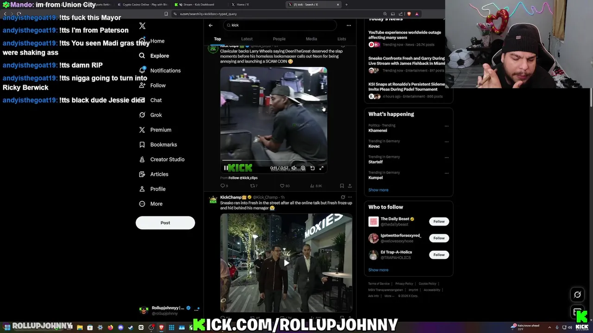The image size is (593, 333).
Task: Open the Privacy Policy footer link
Action: [404, 284]
